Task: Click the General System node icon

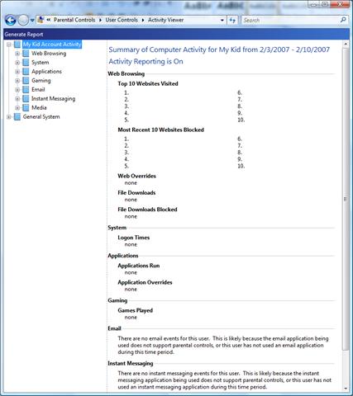Action: point(17,117)
